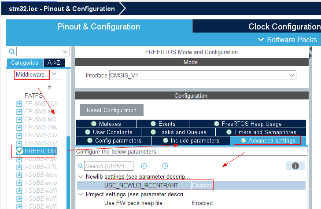
Task: Open the Events tab
Action: pos(163,124)
